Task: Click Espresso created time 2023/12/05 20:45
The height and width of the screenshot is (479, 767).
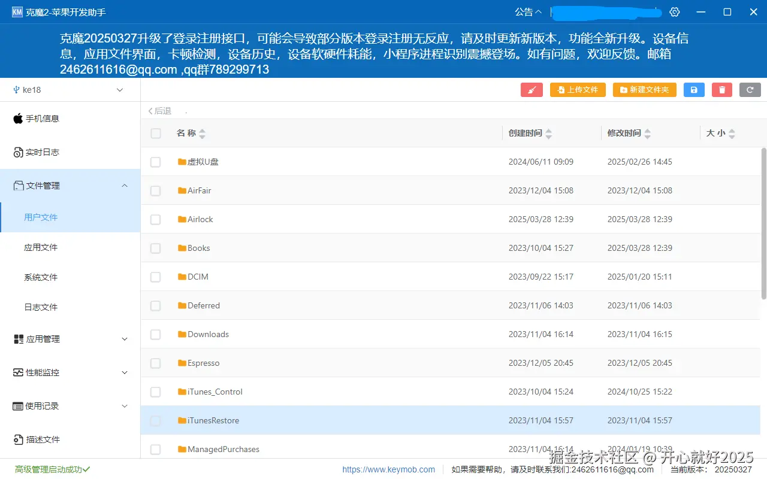Action: [541, 363]
